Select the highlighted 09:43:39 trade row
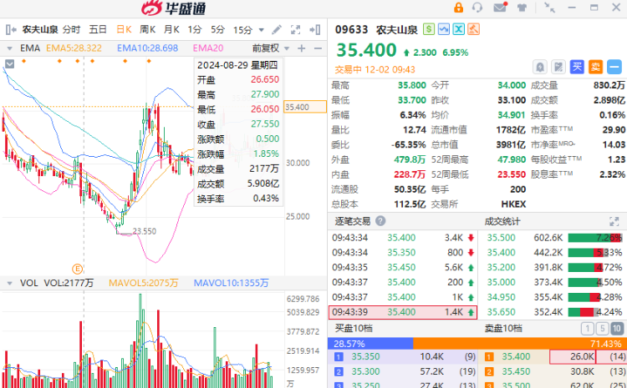 [403, 312]
